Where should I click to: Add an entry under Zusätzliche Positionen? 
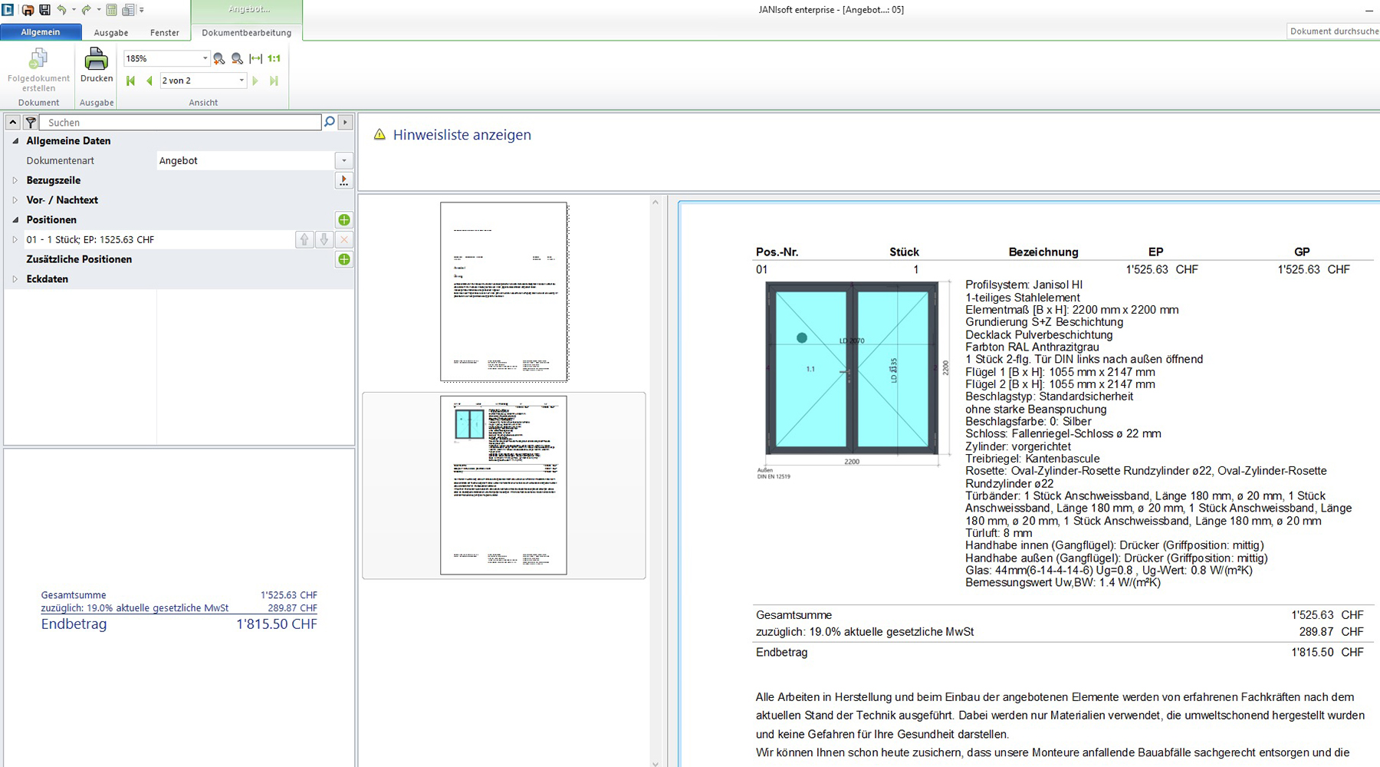pos(344,259)
